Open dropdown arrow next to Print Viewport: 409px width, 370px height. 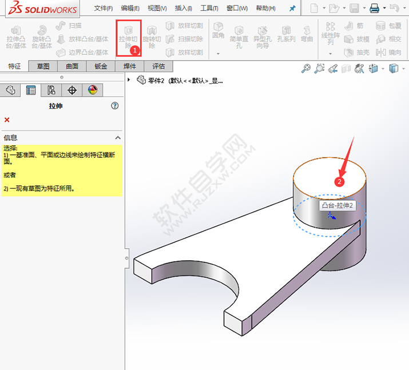pos(384,8)
